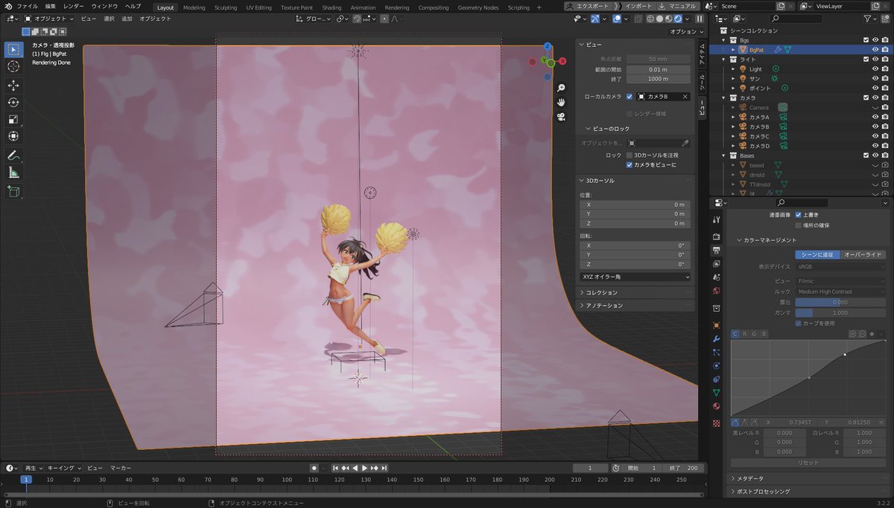Switch to the Sculpting workspace tab
This screenshot has width=894, height=508.
tap(226, 7)
